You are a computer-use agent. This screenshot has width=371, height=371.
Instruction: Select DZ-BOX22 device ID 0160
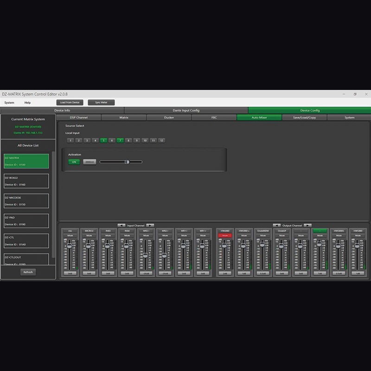pos(26,181)
